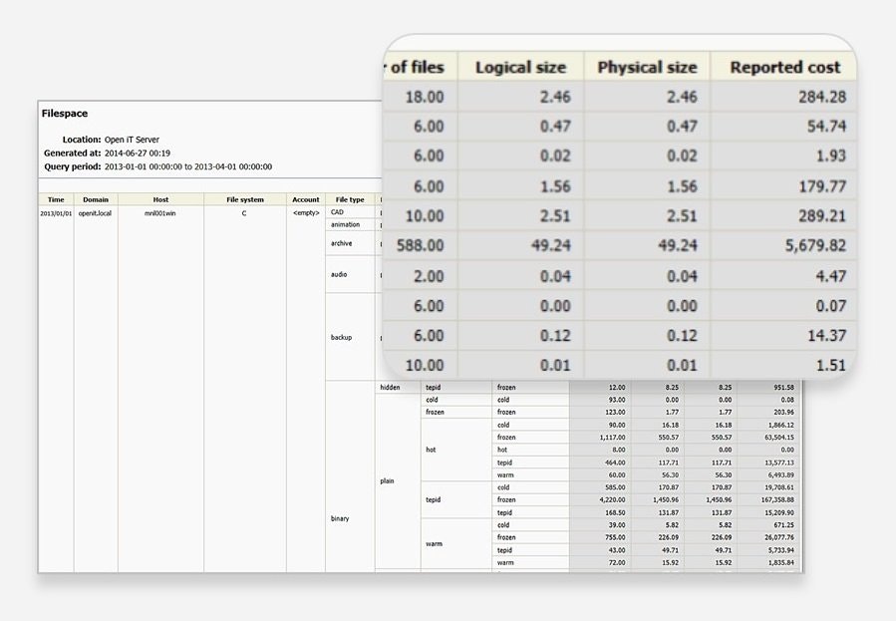
Task: Click the "File type" column header
Action: pos(349,198)
